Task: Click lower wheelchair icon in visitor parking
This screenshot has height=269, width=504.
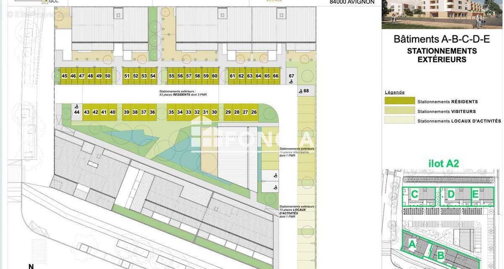Action: (275, 187)
